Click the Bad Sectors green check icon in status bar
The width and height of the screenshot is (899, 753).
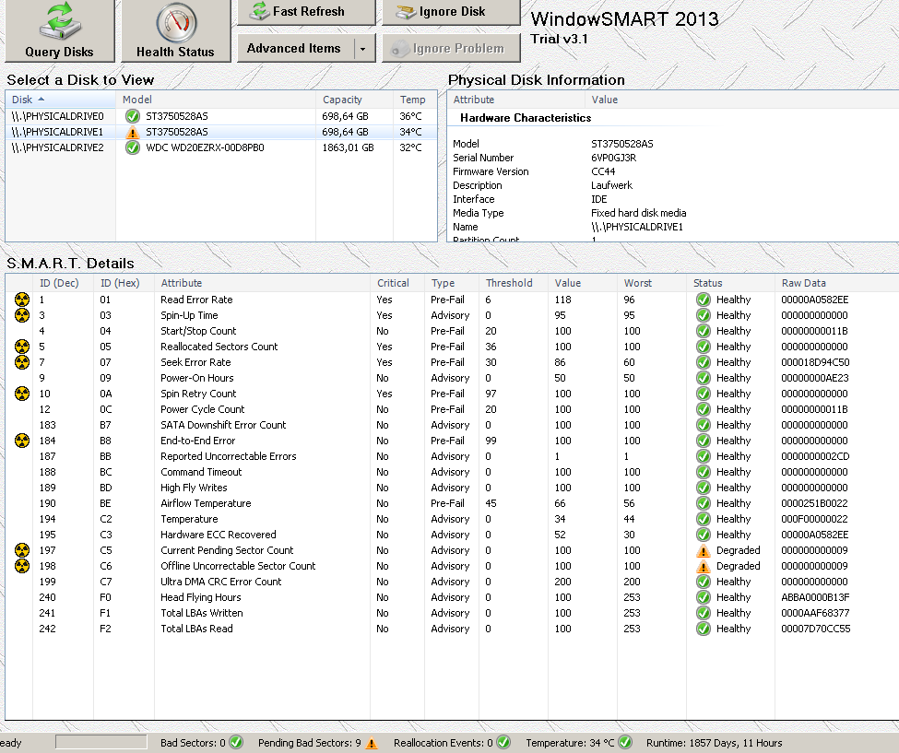(x=236, y=742)
